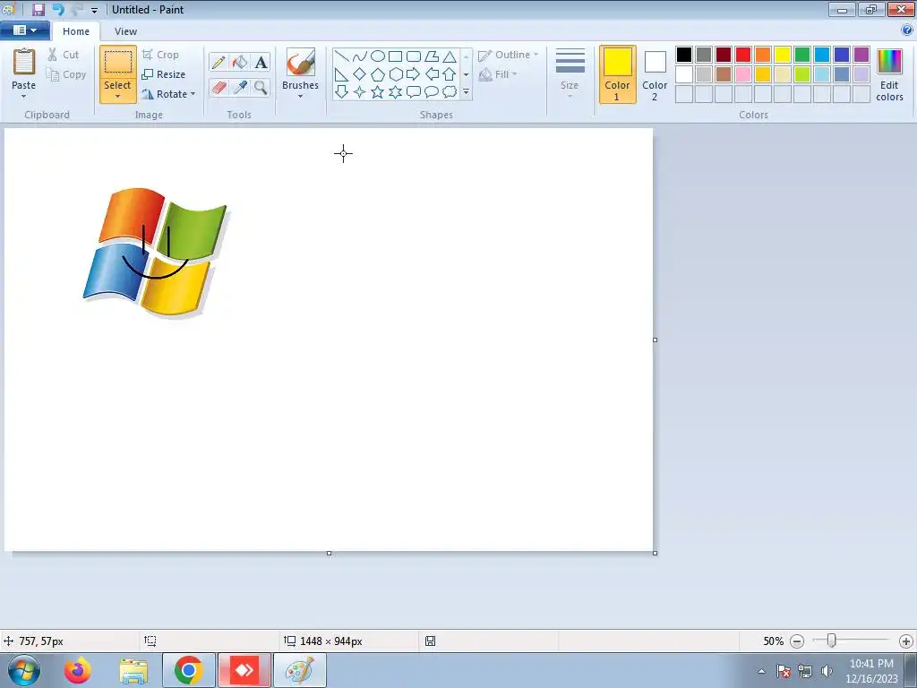
Task: Choose the Five-point star shape
Action: (378, 92)
